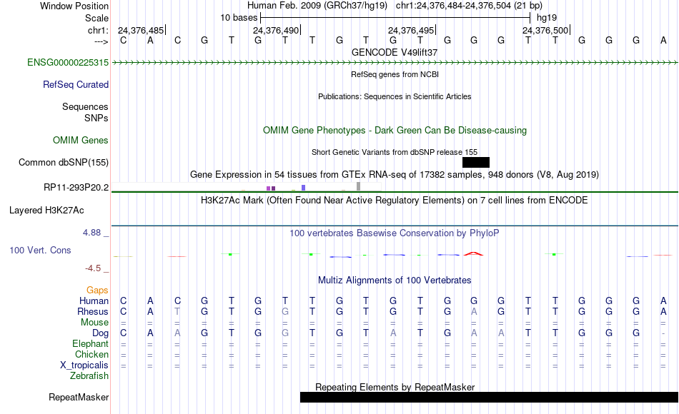Click the ---> sequence direction arrow
The height and width of the screenshot is (414, 679).
(101, 41)
